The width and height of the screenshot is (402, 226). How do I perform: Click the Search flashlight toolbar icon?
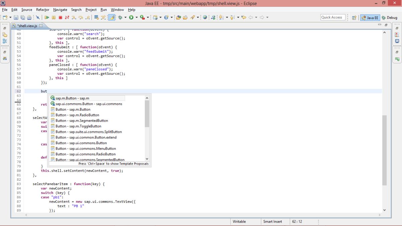(x=193, y=17)
